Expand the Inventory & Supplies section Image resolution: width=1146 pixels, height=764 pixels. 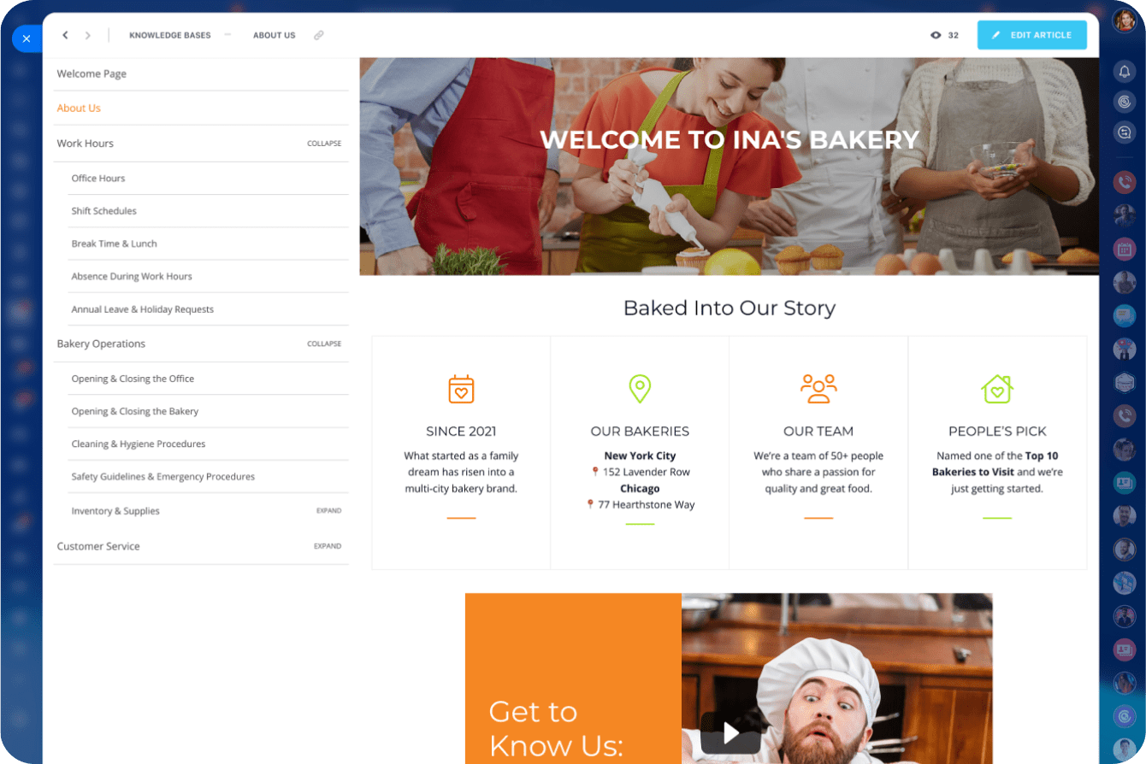tap(328, 511)
